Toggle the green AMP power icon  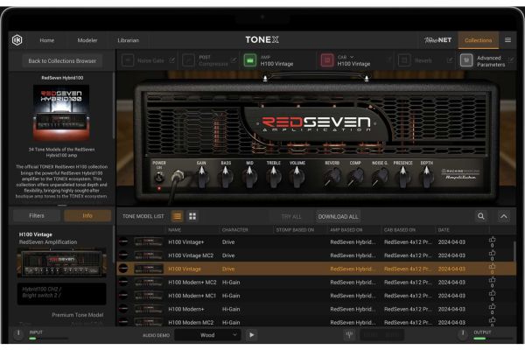pos(249,60)
